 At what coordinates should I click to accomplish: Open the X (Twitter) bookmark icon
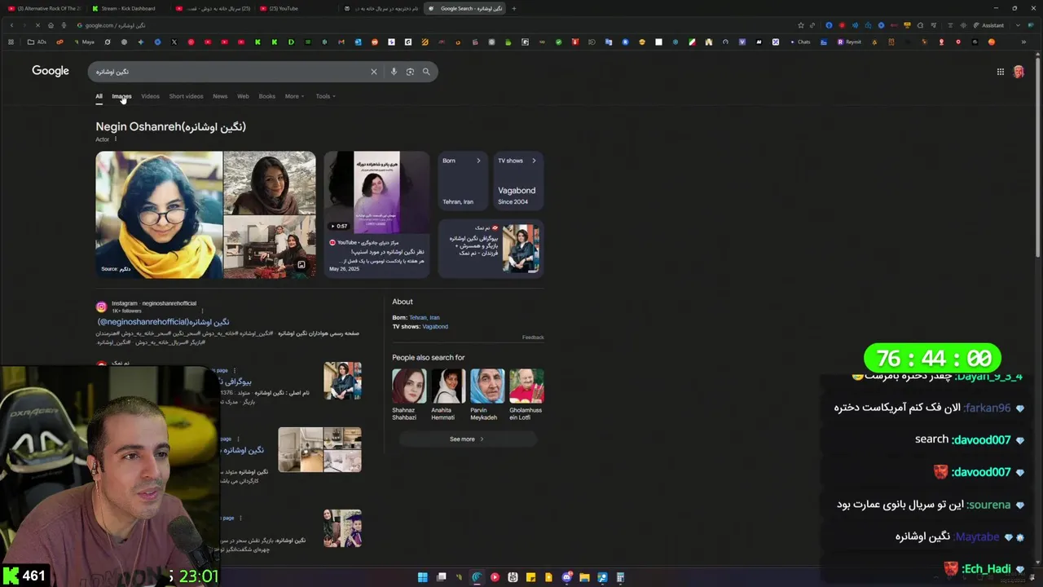174,42
